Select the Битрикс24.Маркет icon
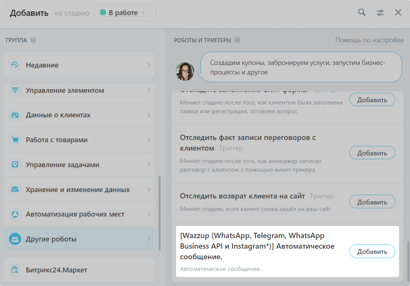Image resolution: width=410 pixels, height=286 pixels. click(15, 270)
